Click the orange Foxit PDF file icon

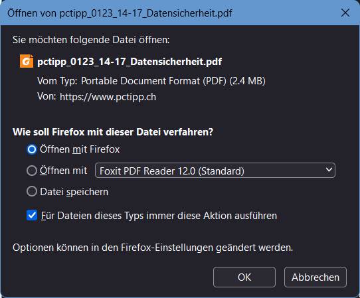click(x=27, y=61)
